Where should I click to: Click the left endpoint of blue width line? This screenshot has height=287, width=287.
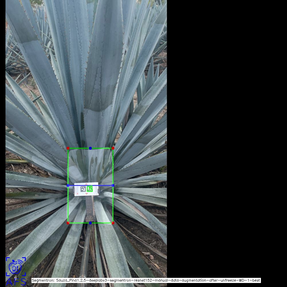(68, 185)
